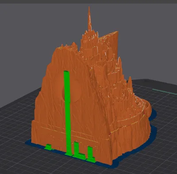Click the teal line at the bed's right edge
177x174 pixels.
(165, 91)
